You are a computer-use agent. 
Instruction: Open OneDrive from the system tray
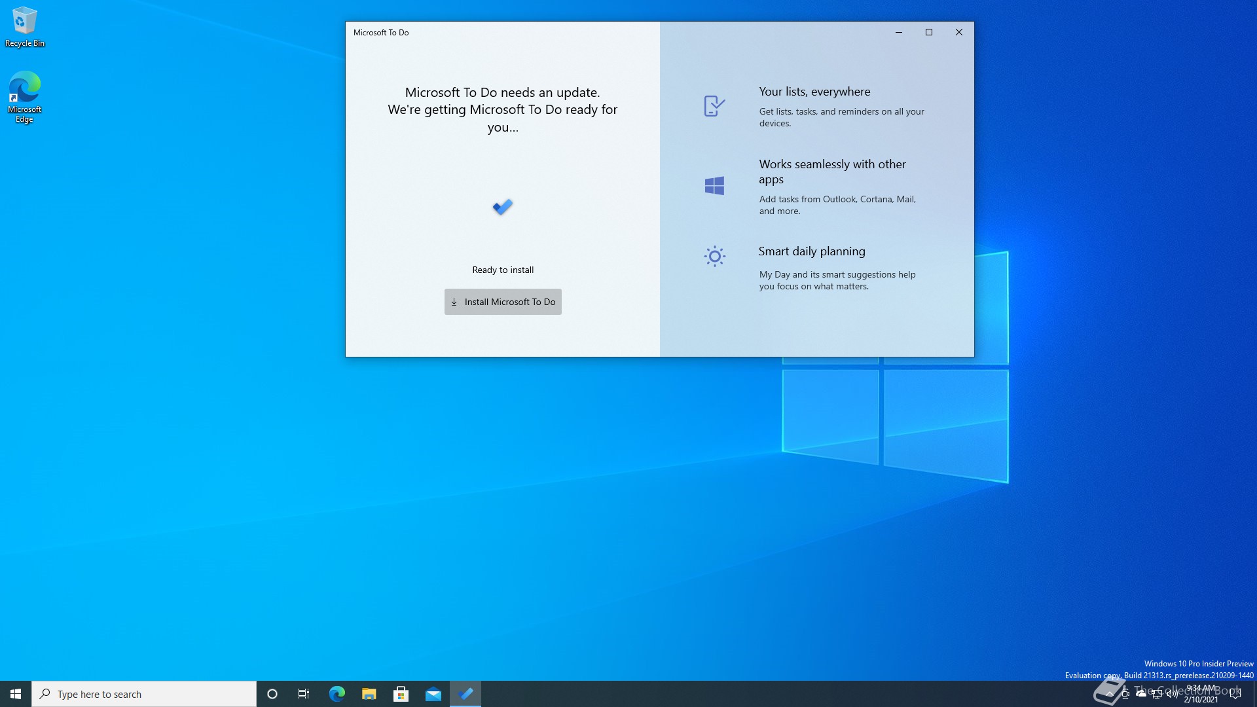click(x=1141, y=694)
